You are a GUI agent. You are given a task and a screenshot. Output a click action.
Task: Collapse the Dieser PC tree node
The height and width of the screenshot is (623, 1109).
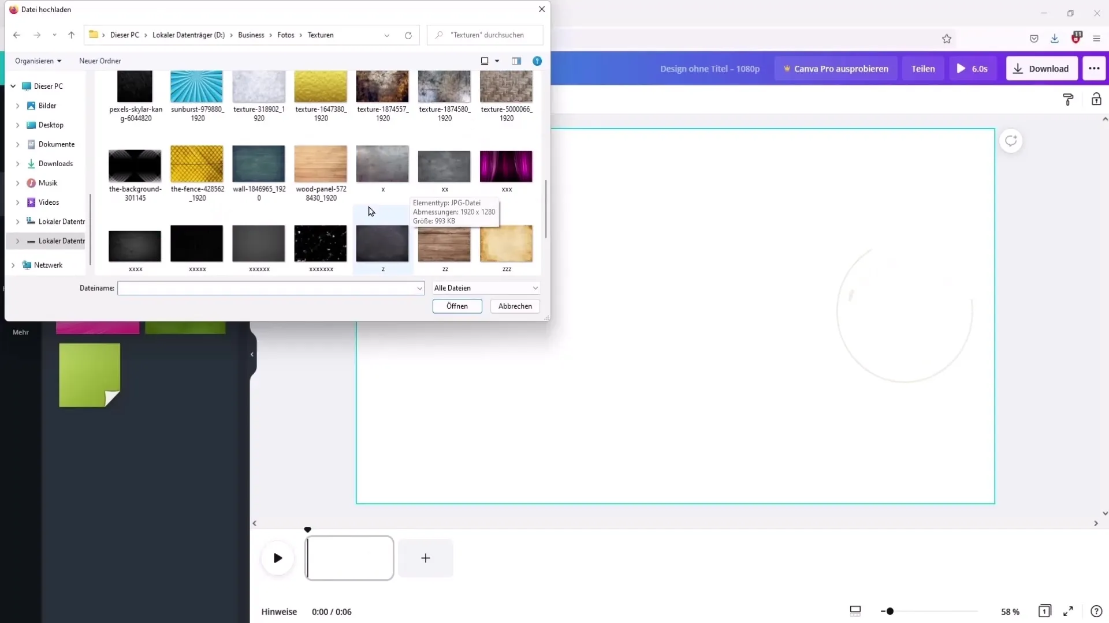tap(13, 86)
